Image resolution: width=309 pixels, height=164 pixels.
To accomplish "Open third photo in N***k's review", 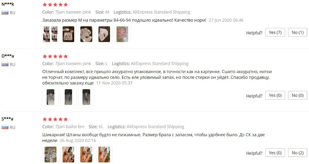I will tap(86, 34).
